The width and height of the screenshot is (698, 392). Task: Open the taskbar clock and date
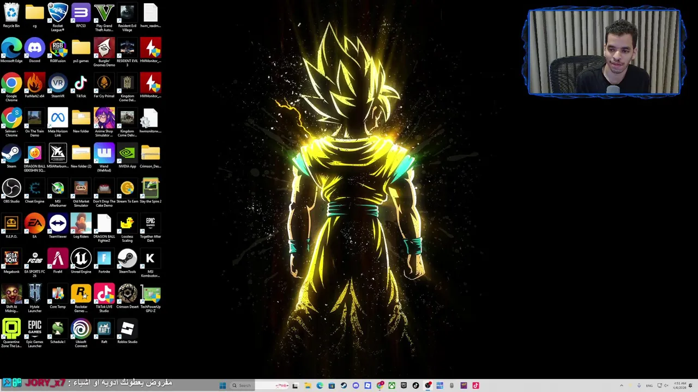pyautogui.click(x=679, y=385)
